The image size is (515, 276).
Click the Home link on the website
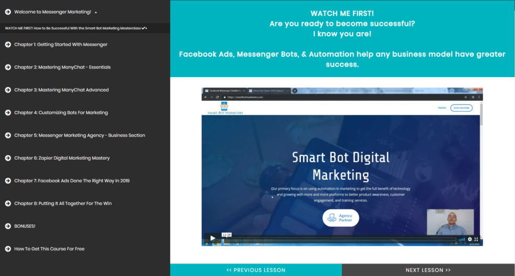point(442,108)
